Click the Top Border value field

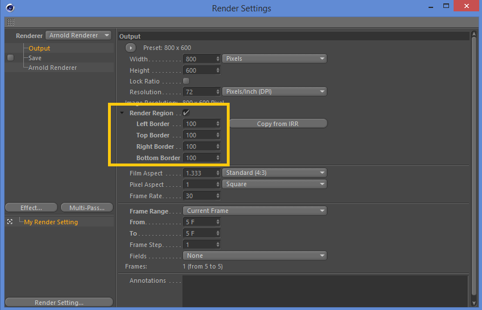[x=199, y=135]
